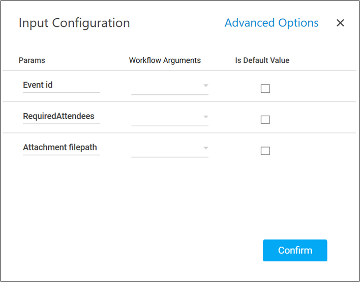
Task: Click the Params column header
Action: pyautogui.click(x=32, y=60)
